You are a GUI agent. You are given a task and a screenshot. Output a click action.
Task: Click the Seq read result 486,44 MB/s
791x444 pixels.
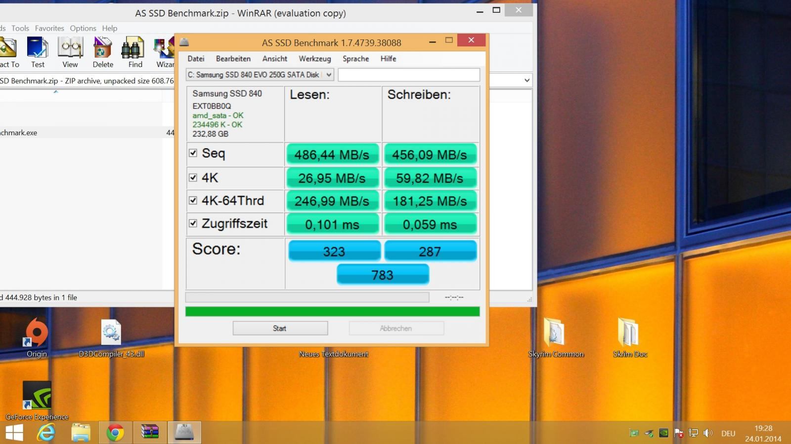click(332, 154)
